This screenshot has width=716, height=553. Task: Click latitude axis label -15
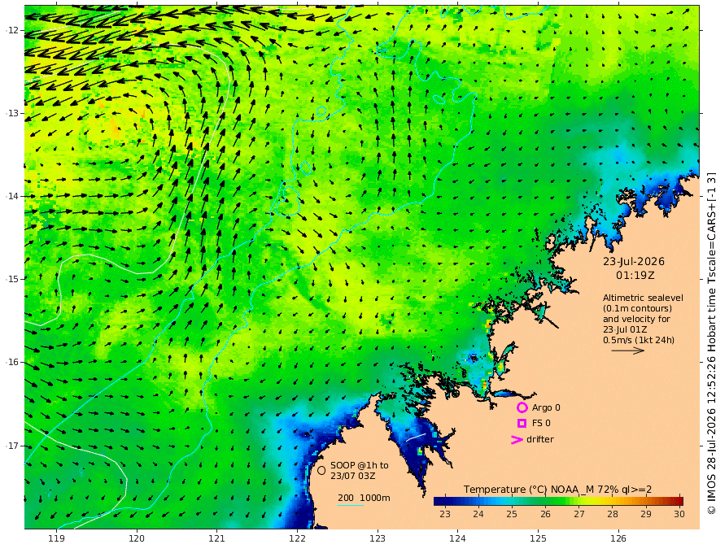12,279
